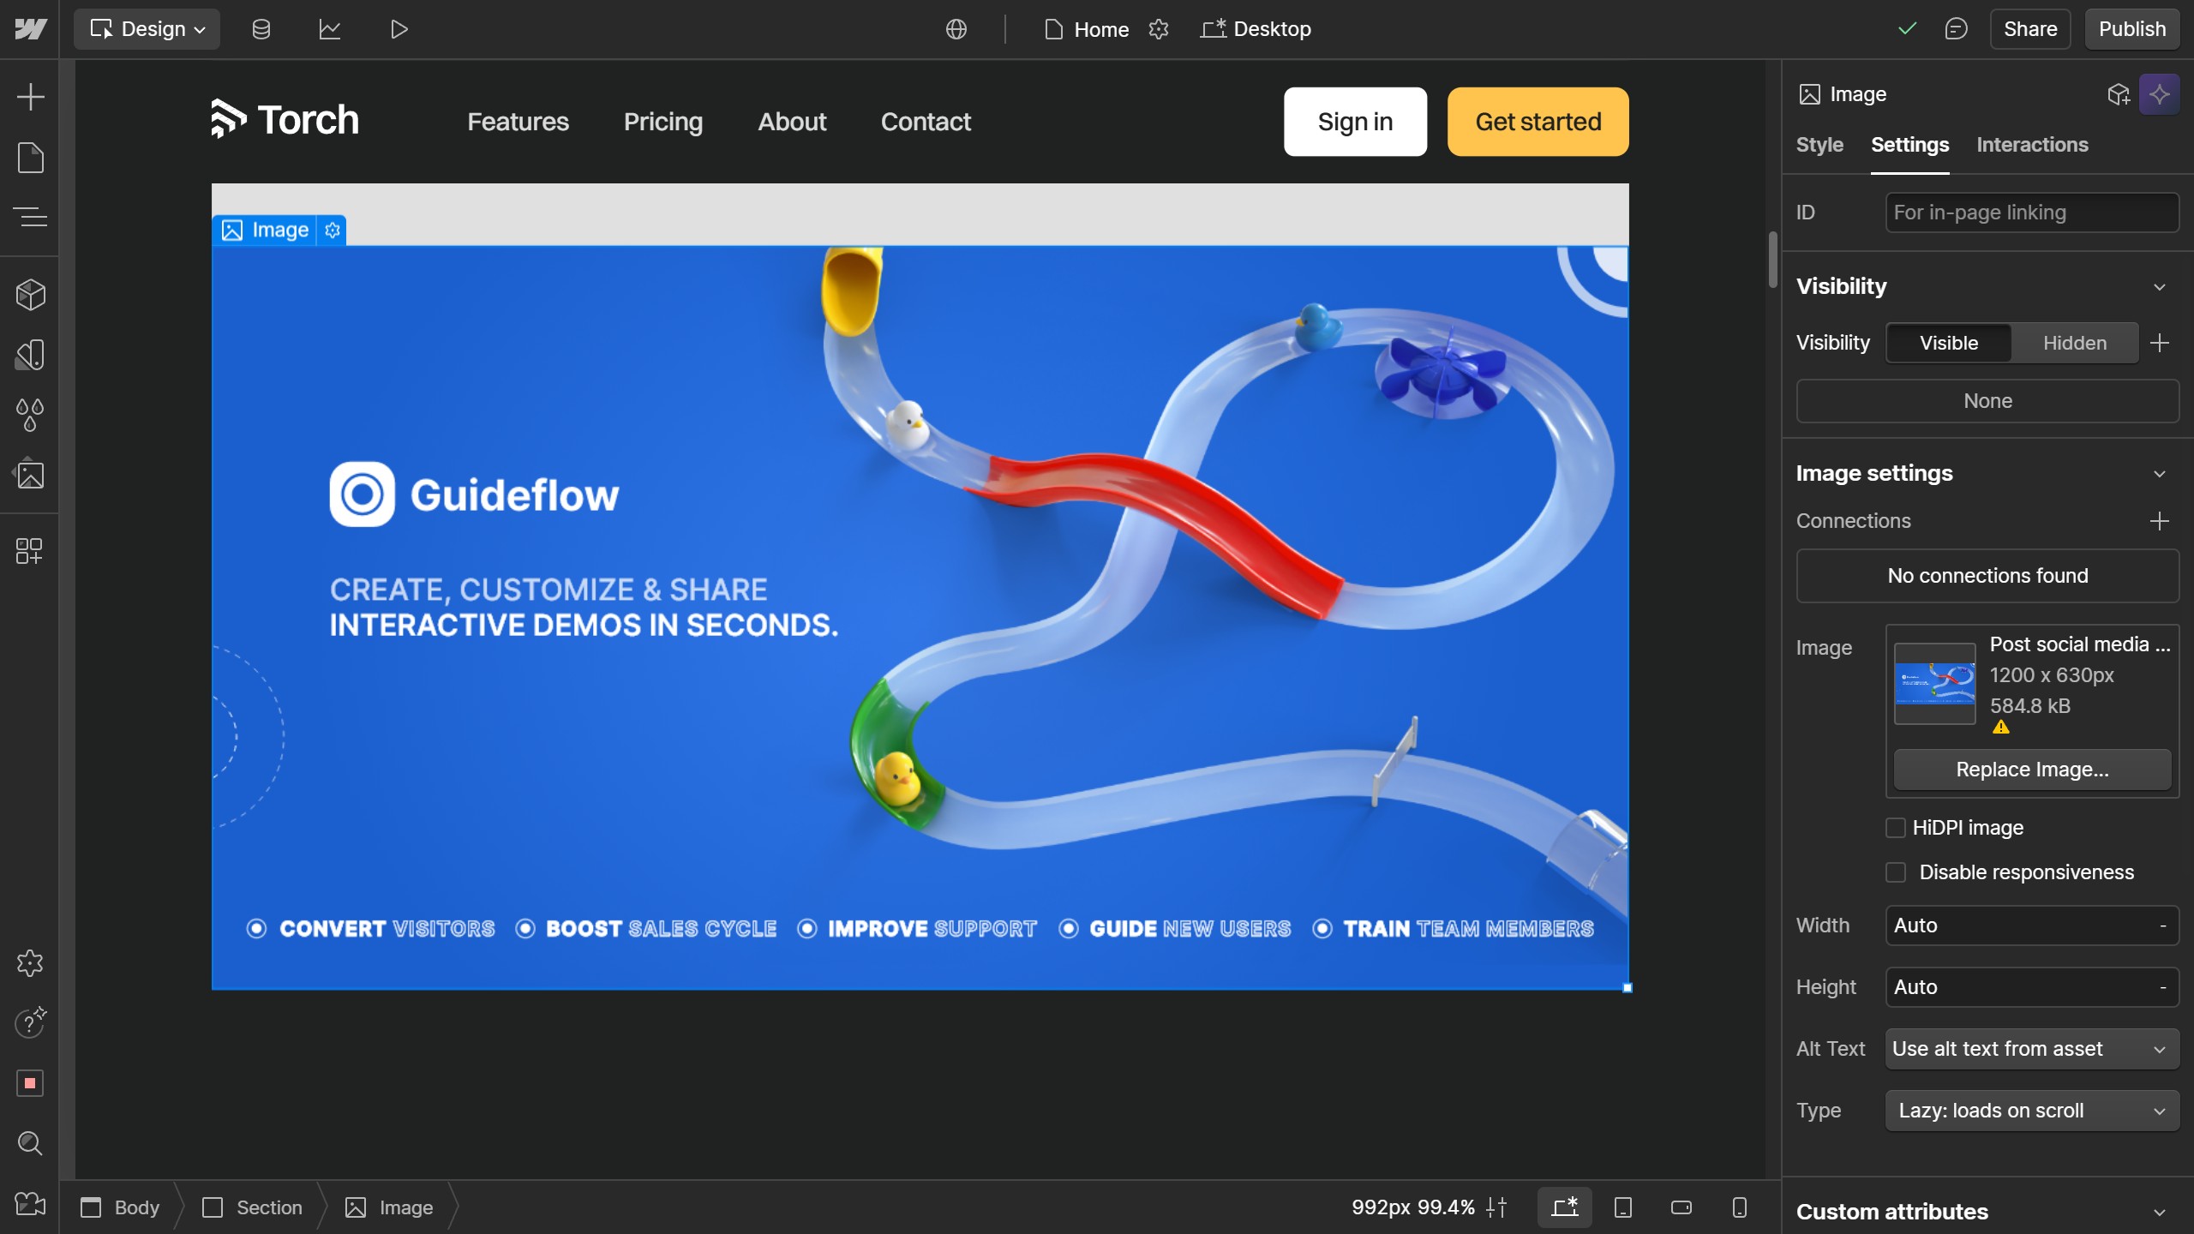Screen dimensions: 2194x1234
Task: Open Home page settings gear
Action: tap(1159, 29)
